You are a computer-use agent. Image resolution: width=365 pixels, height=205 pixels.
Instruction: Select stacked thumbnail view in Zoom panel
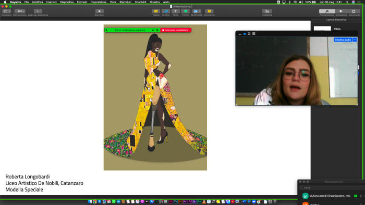[249, 34]
